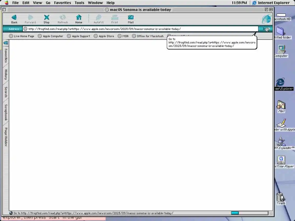This screenshot has width=295, height=221.
Task: Click the page icon inside address field
Action: 25,29
